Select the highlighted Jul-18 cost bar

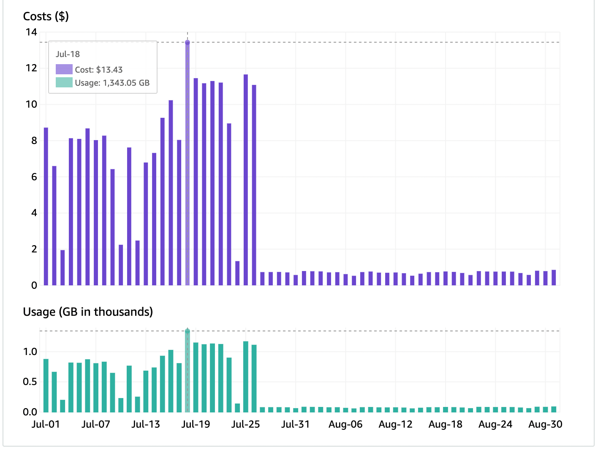188,169
